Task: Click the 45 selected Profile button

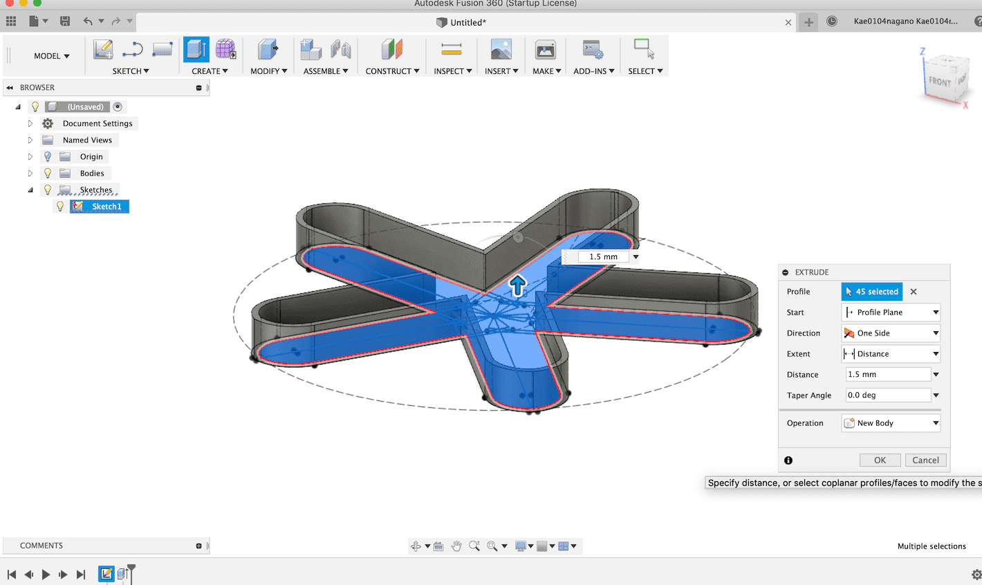Action: 872,292
